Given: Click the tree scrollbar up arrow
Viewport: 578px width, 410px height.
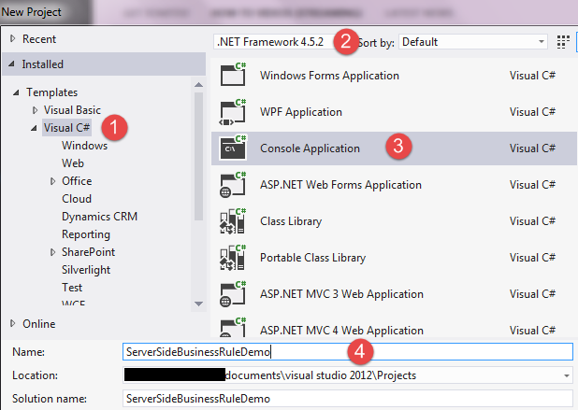Looking at the screenshot, I should [198, 85].
